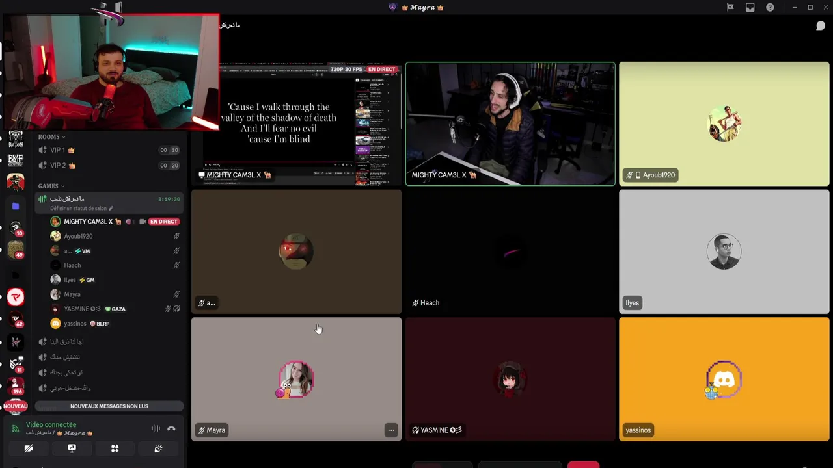Select MIGHTY CAM3L X in member list
Image resolution: width=833 pixels, height=468 pixels.
click(116, 222)
